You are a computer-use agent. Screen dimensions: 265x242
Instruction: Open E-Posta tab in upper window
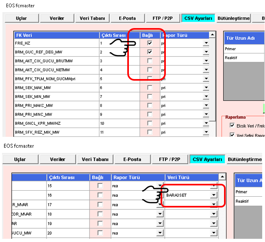click(x=127, y=18)
